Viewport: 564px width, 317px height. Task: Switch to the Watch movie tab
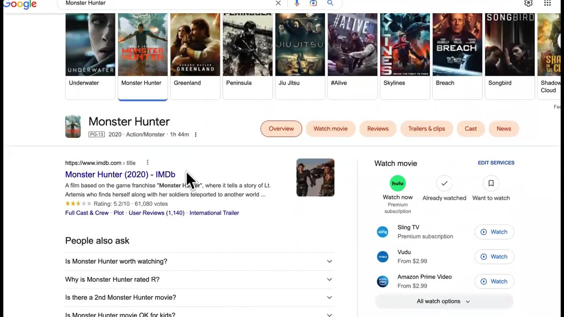(330, 129)
